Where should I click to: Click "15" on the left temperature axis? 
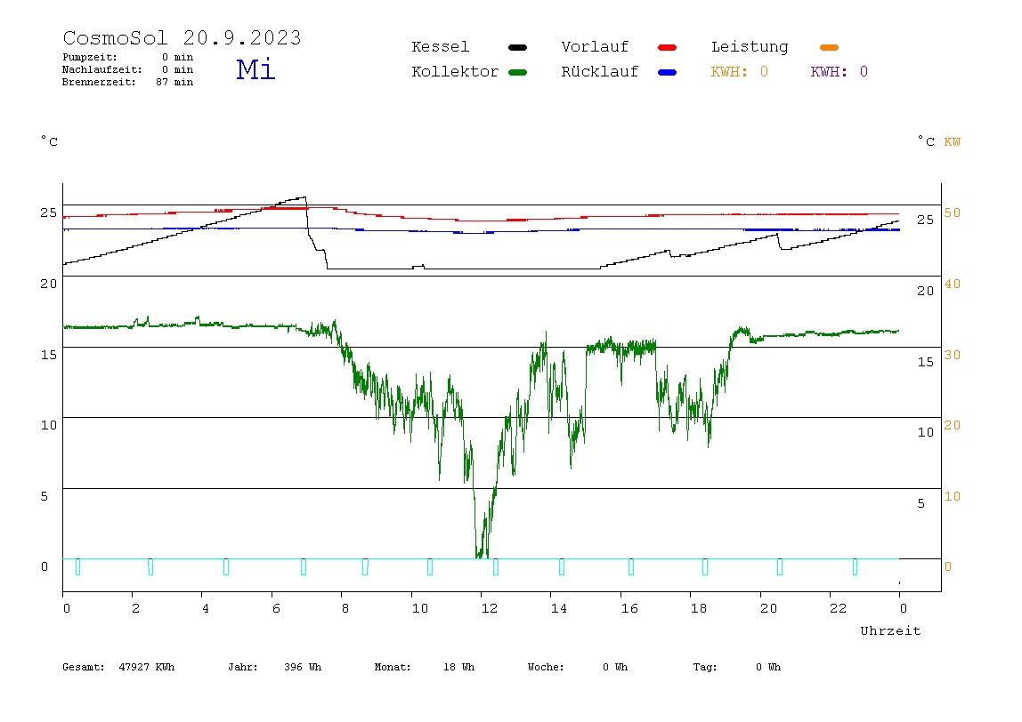pos(48,355)
